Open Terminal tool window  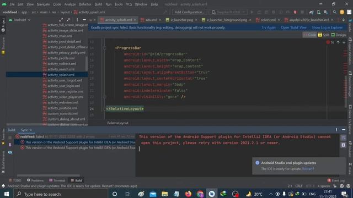click(57, 180)
